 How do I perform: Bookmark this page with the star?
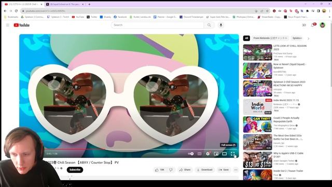coord(268,11)
